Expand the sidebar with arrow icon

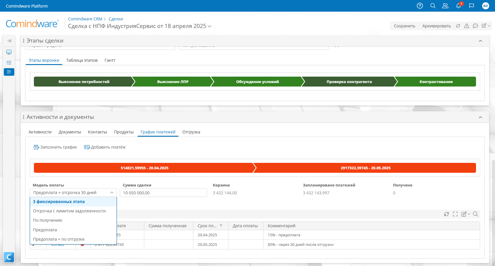9,41
